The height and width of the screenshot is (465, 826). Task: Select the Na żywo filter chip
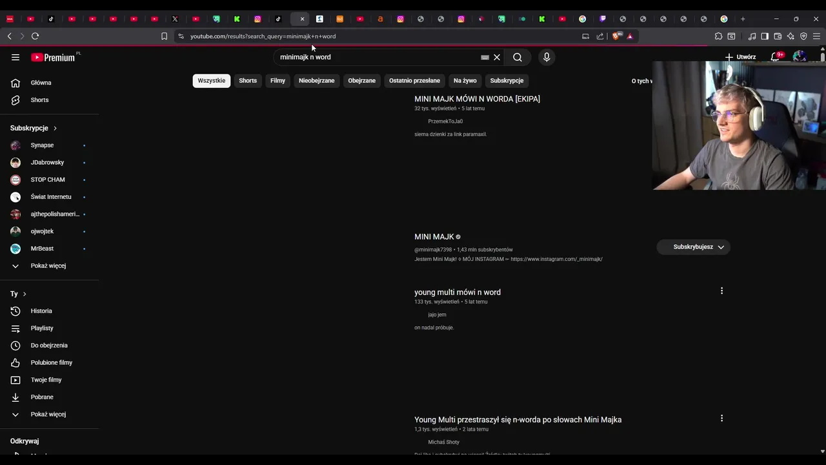coord(465,81)
